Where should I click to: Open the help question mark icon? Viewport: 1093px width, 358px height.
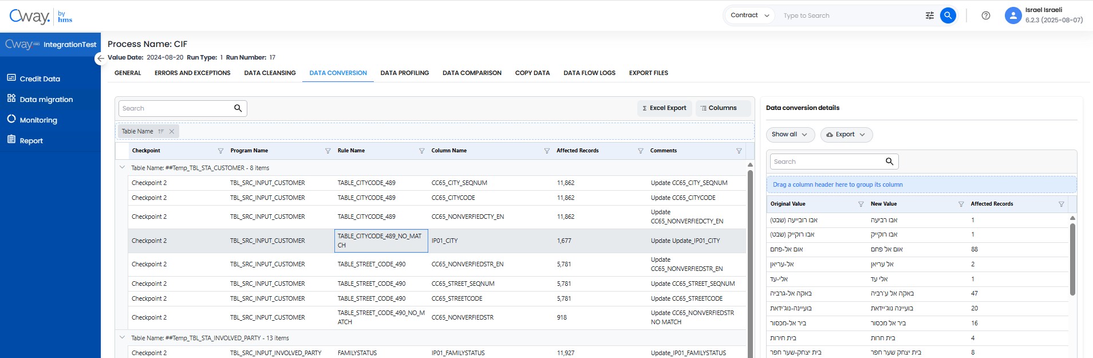(x=985, y=15)
